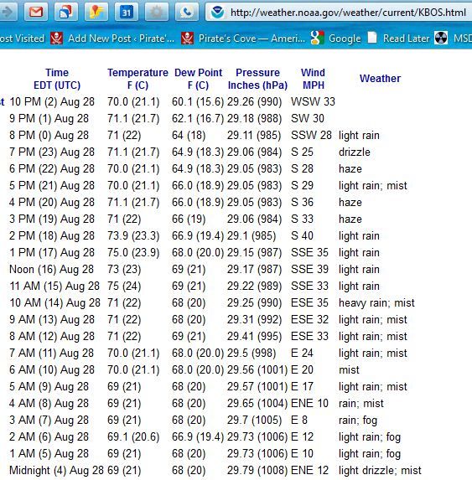Open the phone Voice toolbar icon
Screen dimensions: 472x480
(187, 13)
